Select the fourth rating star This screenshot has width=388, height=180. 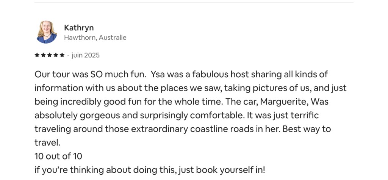pos(56,55)
